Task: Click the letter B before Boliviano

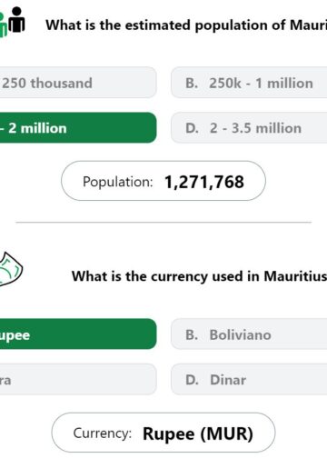Action: tap(192, 334)
